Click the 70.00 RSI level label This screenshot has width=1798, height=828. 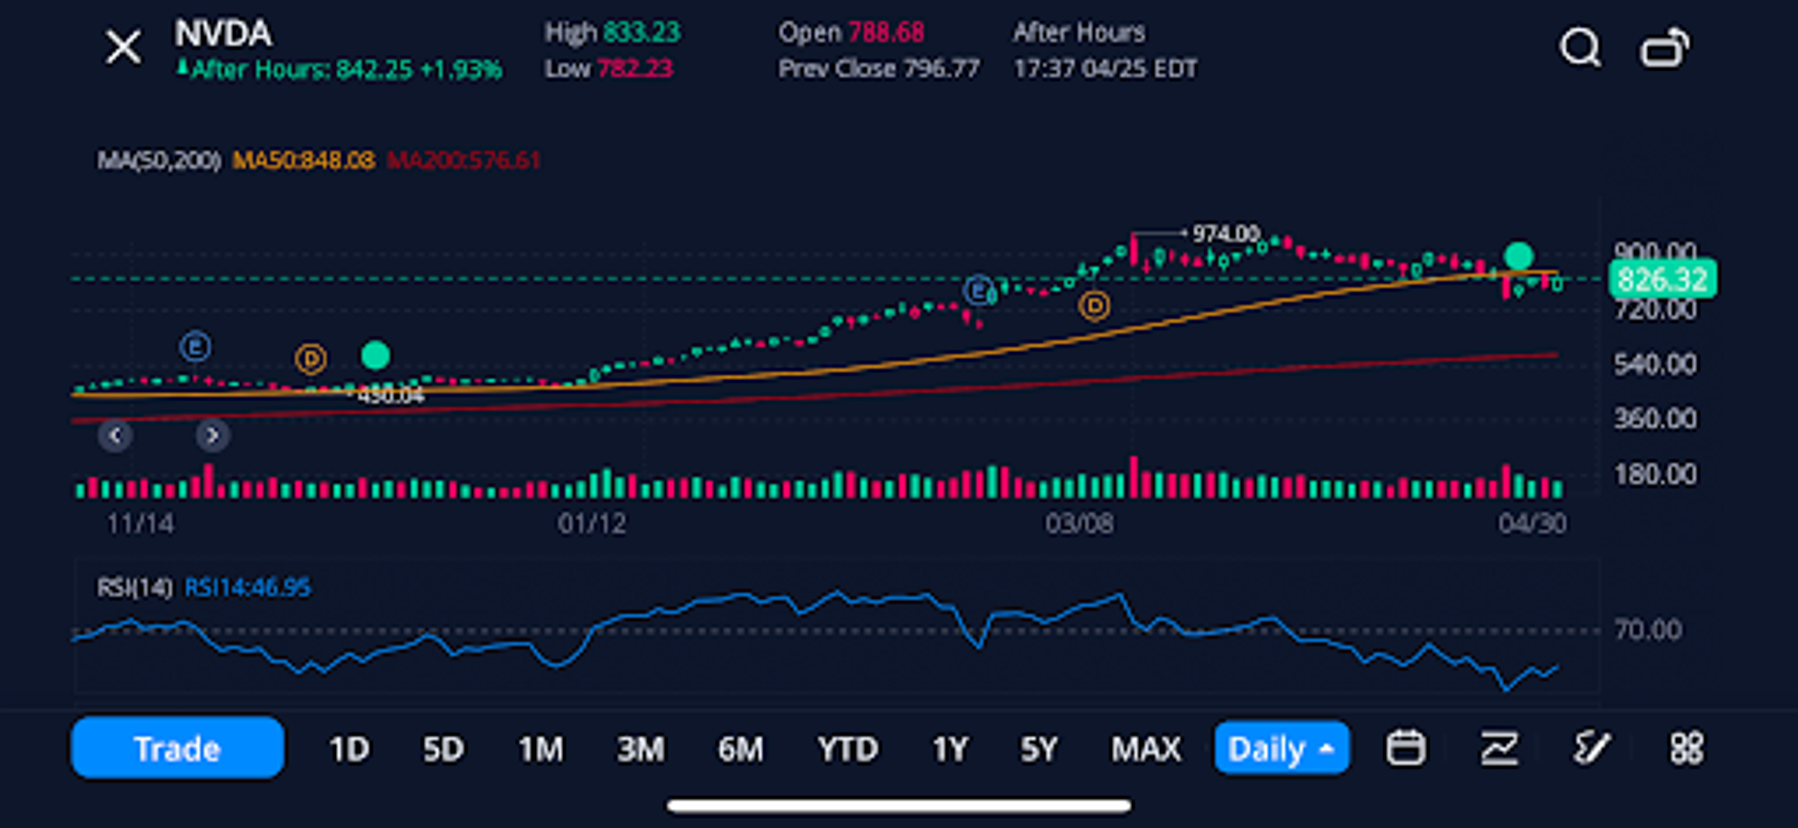coord(1647,630)
